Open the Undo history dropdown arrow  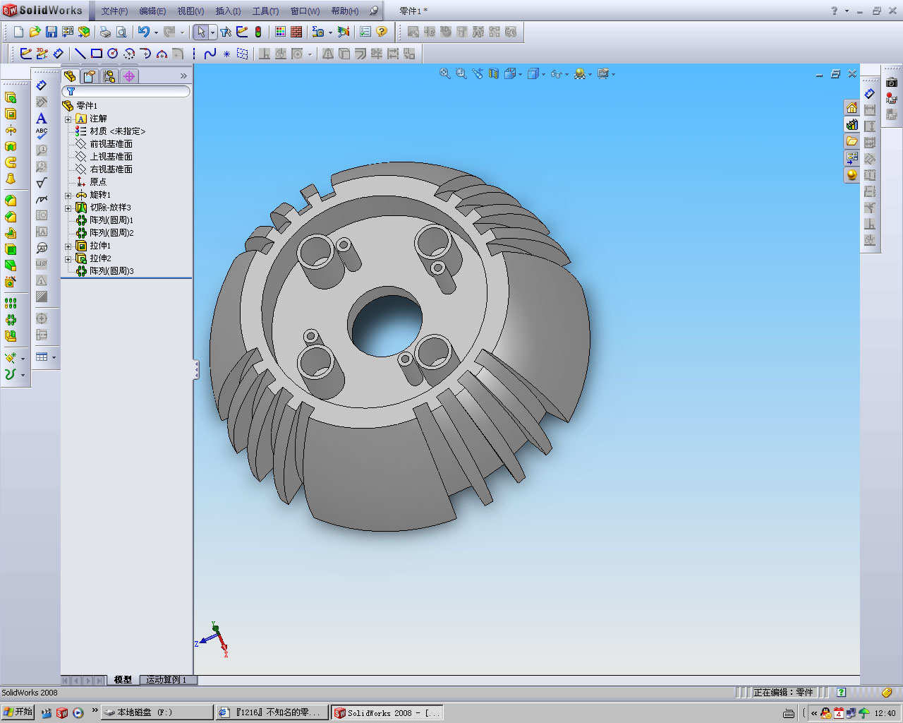(x=156, y=32)
